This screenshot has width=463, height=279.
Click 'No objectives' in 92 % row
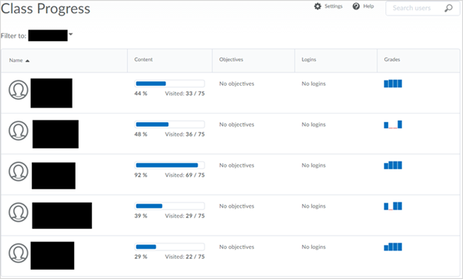click(x=237, y=165)
